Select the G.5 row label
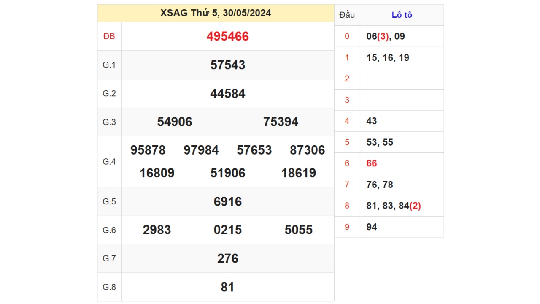This screenshot has height=304, width=540. click(109, 201)
